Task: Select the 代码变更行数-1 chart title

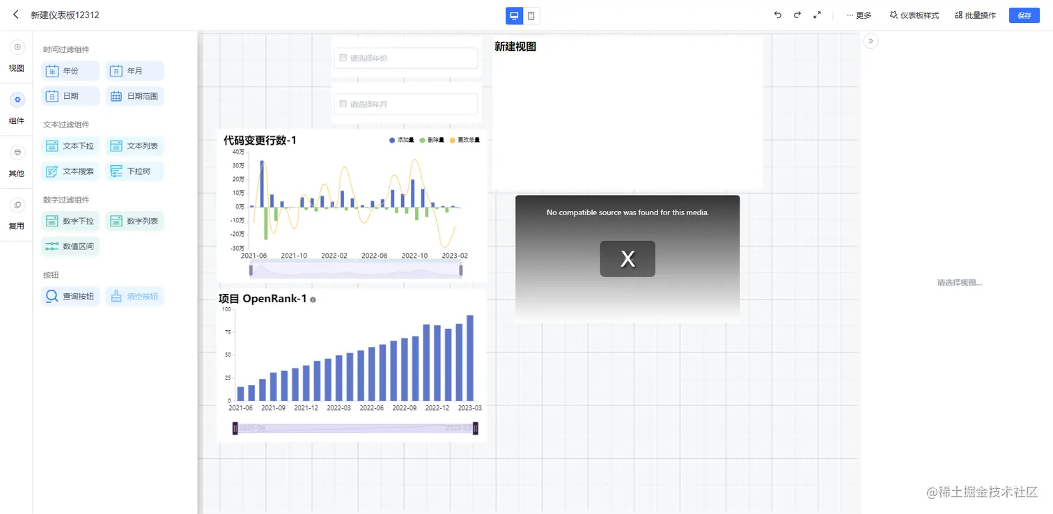Action: coord(260,140)
